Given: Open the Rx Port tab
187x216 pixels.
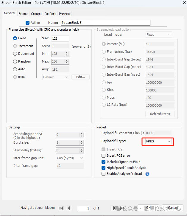Looking at the screenshot, I should coord(50,14).
